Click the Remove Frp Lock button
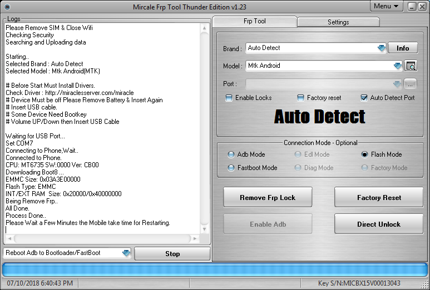The width and height of the screenshot is (430, 290). tap(268, 197)
